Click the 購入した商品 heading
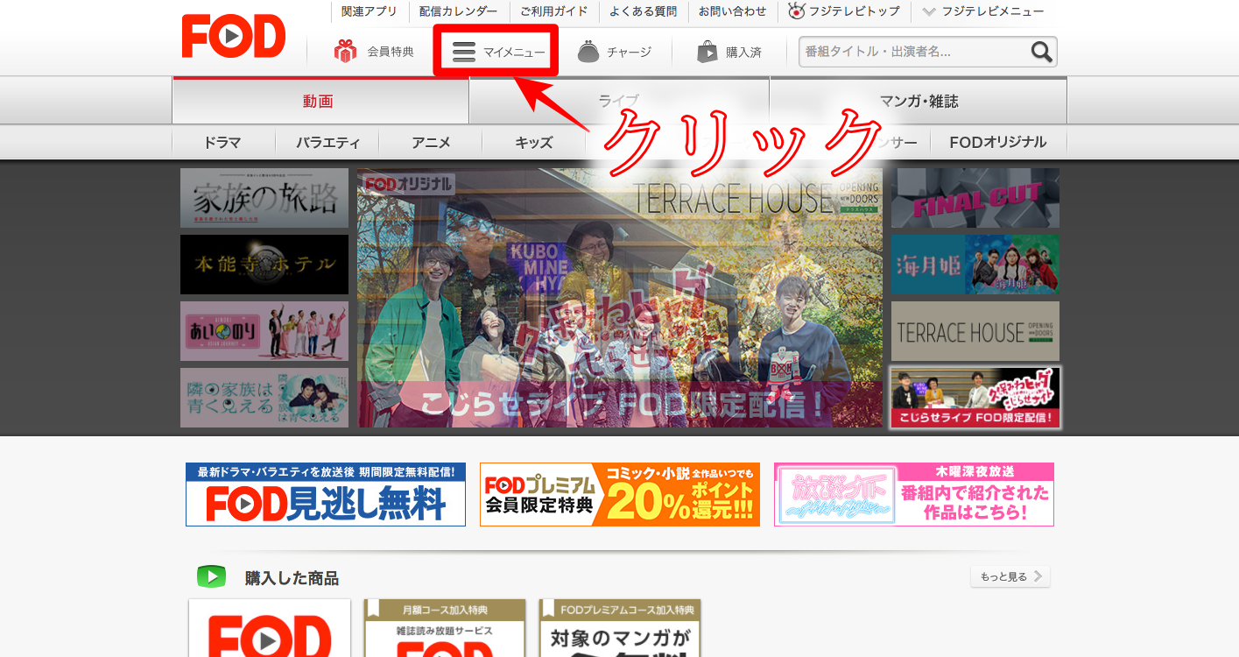This screenshot has height=657, width=1239. click(x=292, y=578)
